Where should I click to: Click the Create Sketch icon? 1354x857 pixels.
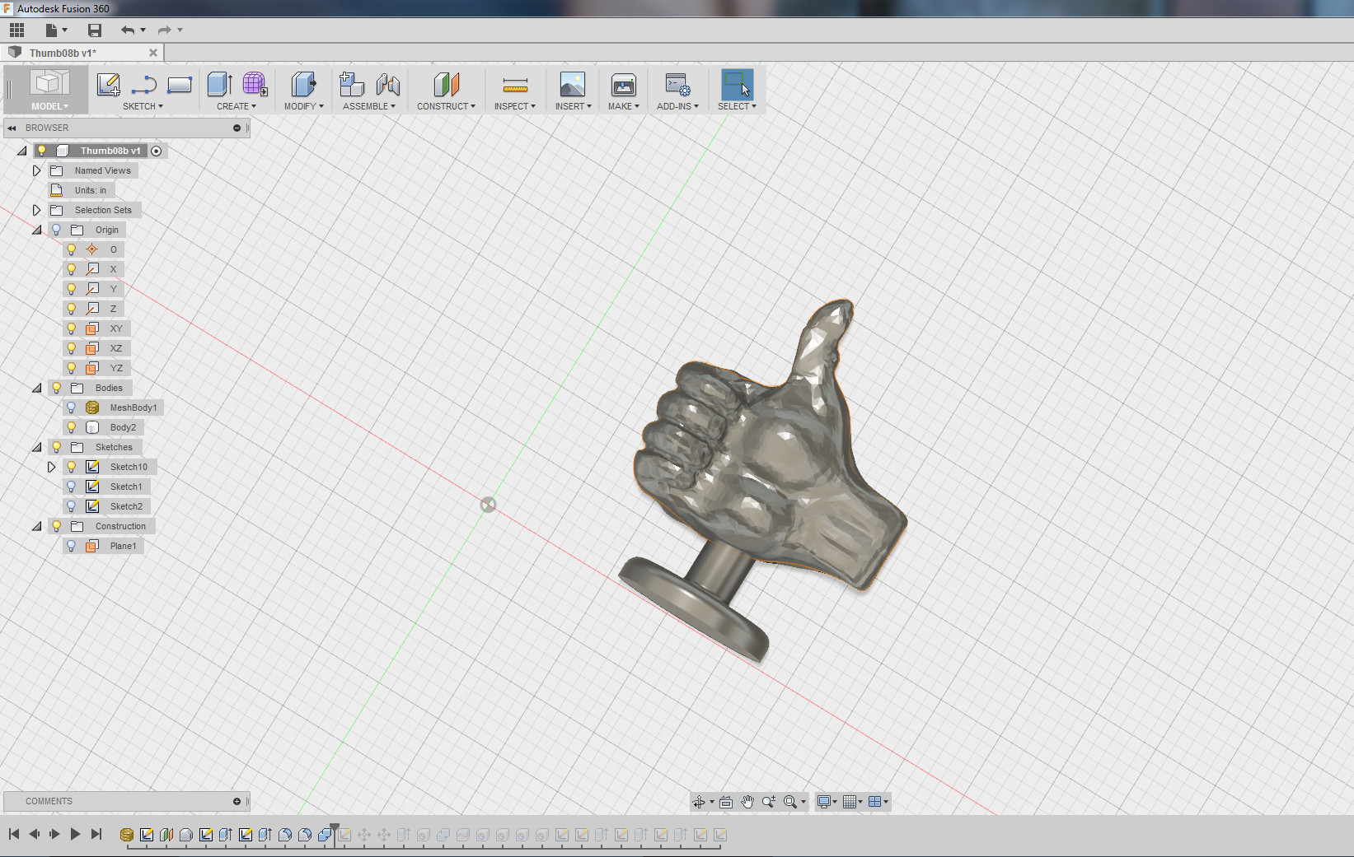point(108,85)
